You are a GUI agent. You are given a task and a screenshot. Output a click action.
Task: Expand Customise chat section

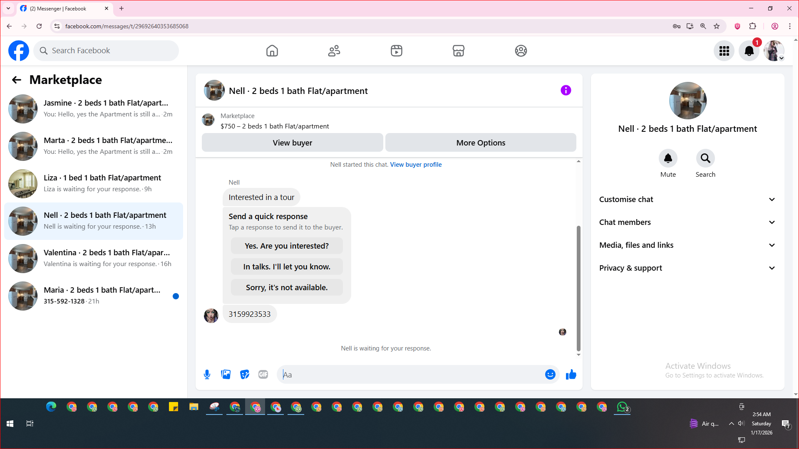pyautogui.click(x=687, y=200)
